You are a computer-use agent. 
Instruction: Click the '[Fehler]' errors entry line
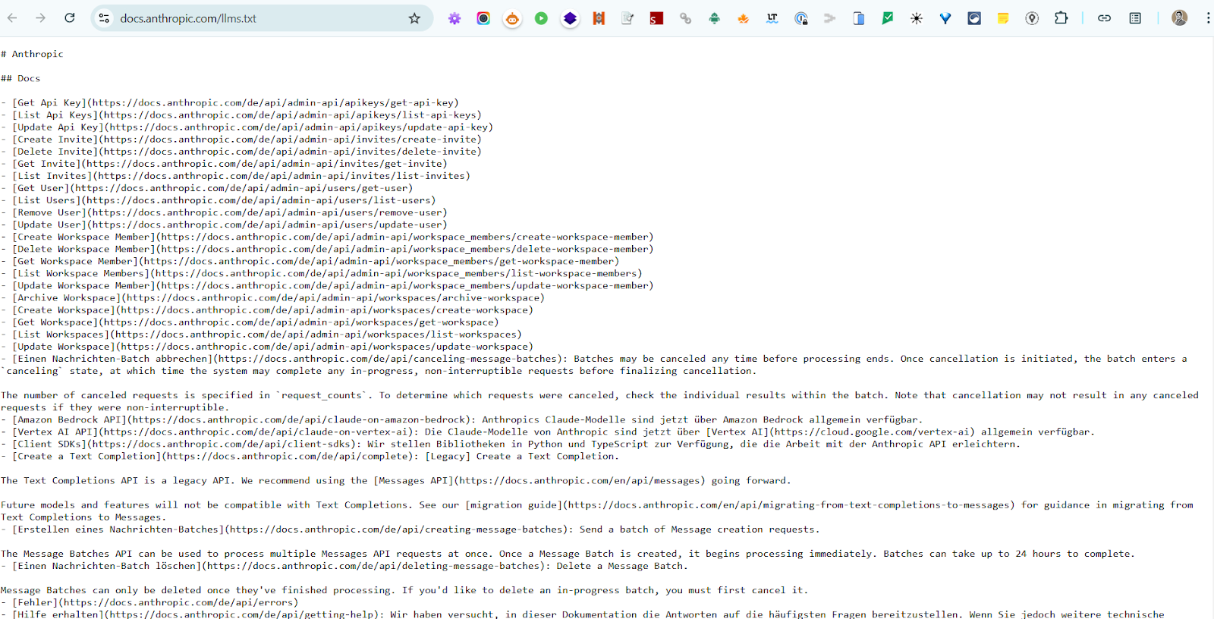coord(149,602)
